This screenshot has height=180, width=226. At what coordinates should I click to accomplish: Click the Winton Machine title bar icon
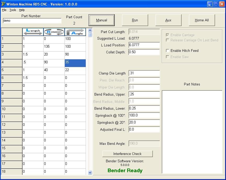pyautogui.click(x=3, y=4)
